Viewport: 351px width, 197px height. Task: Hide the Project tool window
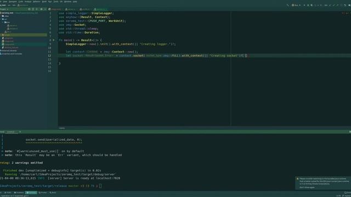45,9
